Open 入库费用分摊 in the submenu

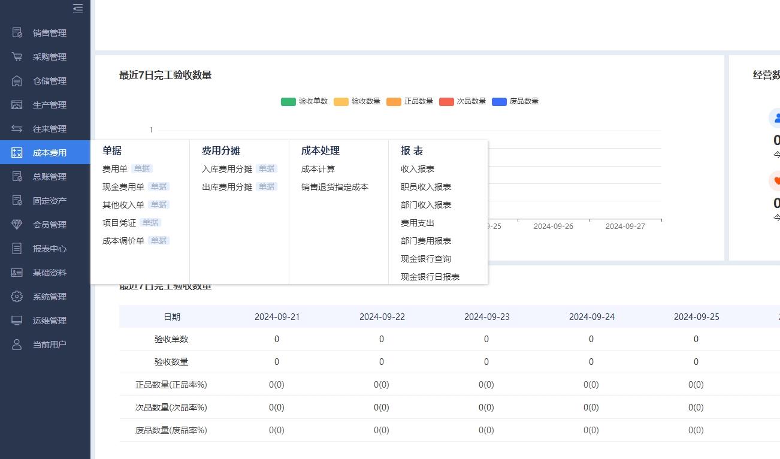point(227,169)
